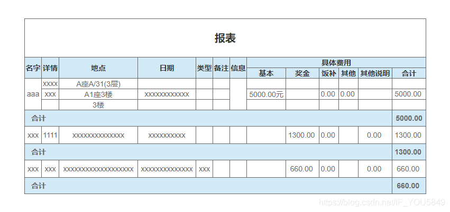Click the 具体费用 group header
The width and height of the screenshot is (450, 212).
click(336, 63)
